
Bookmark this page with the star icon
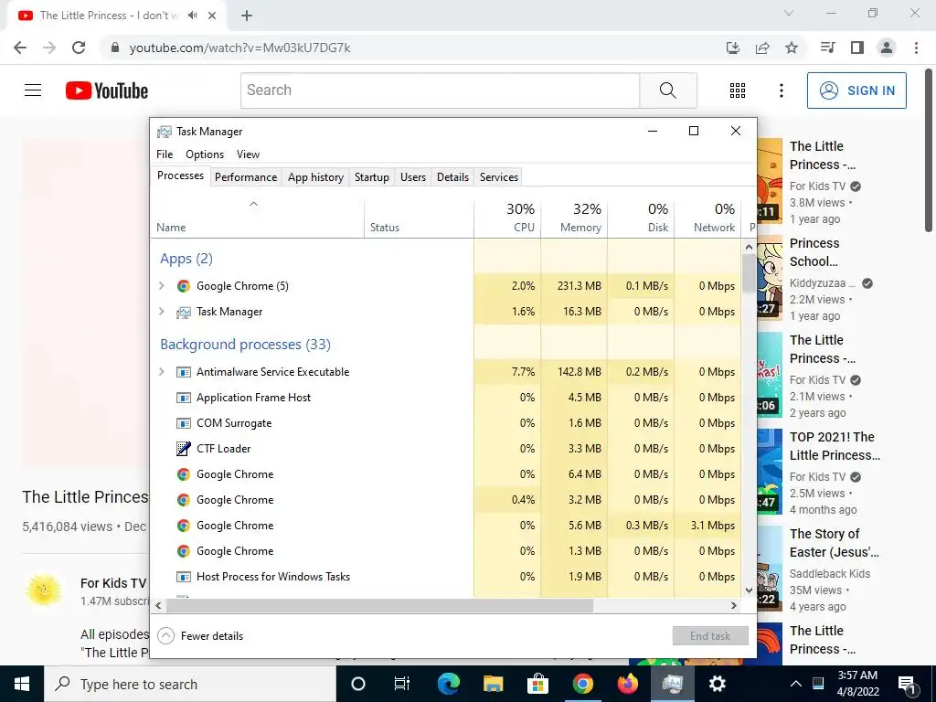(x=792, y=48)
